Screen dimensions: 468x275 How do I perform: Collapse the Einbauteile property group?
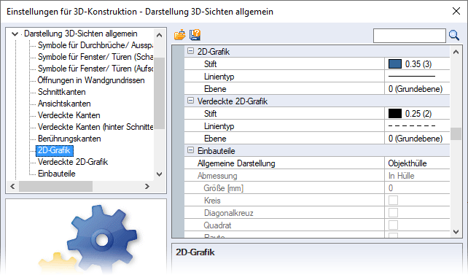coord(190,150)
